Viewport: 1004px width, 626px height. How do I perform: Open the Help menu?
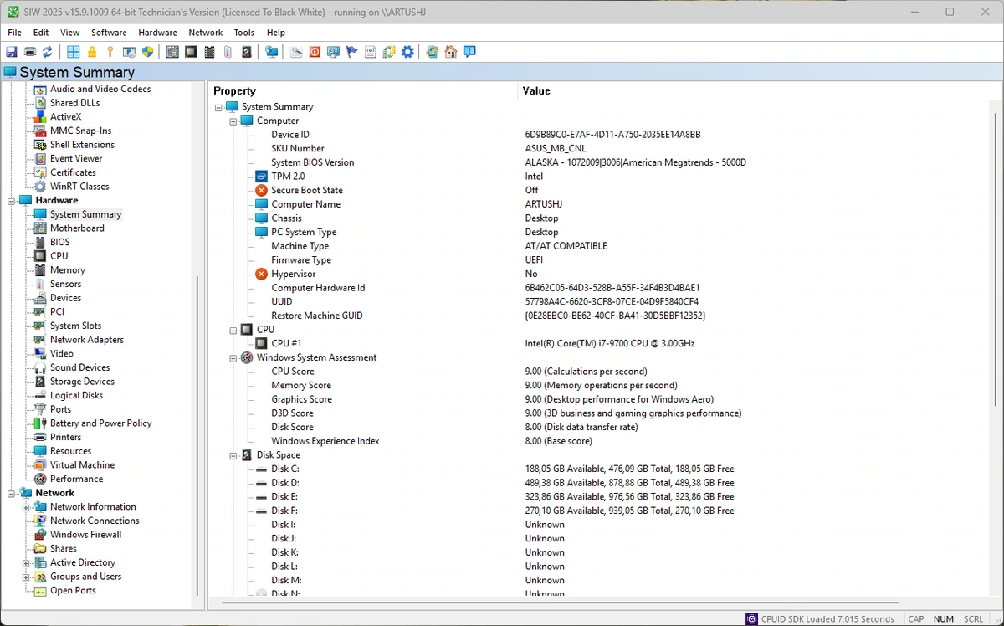pos(276,33)
